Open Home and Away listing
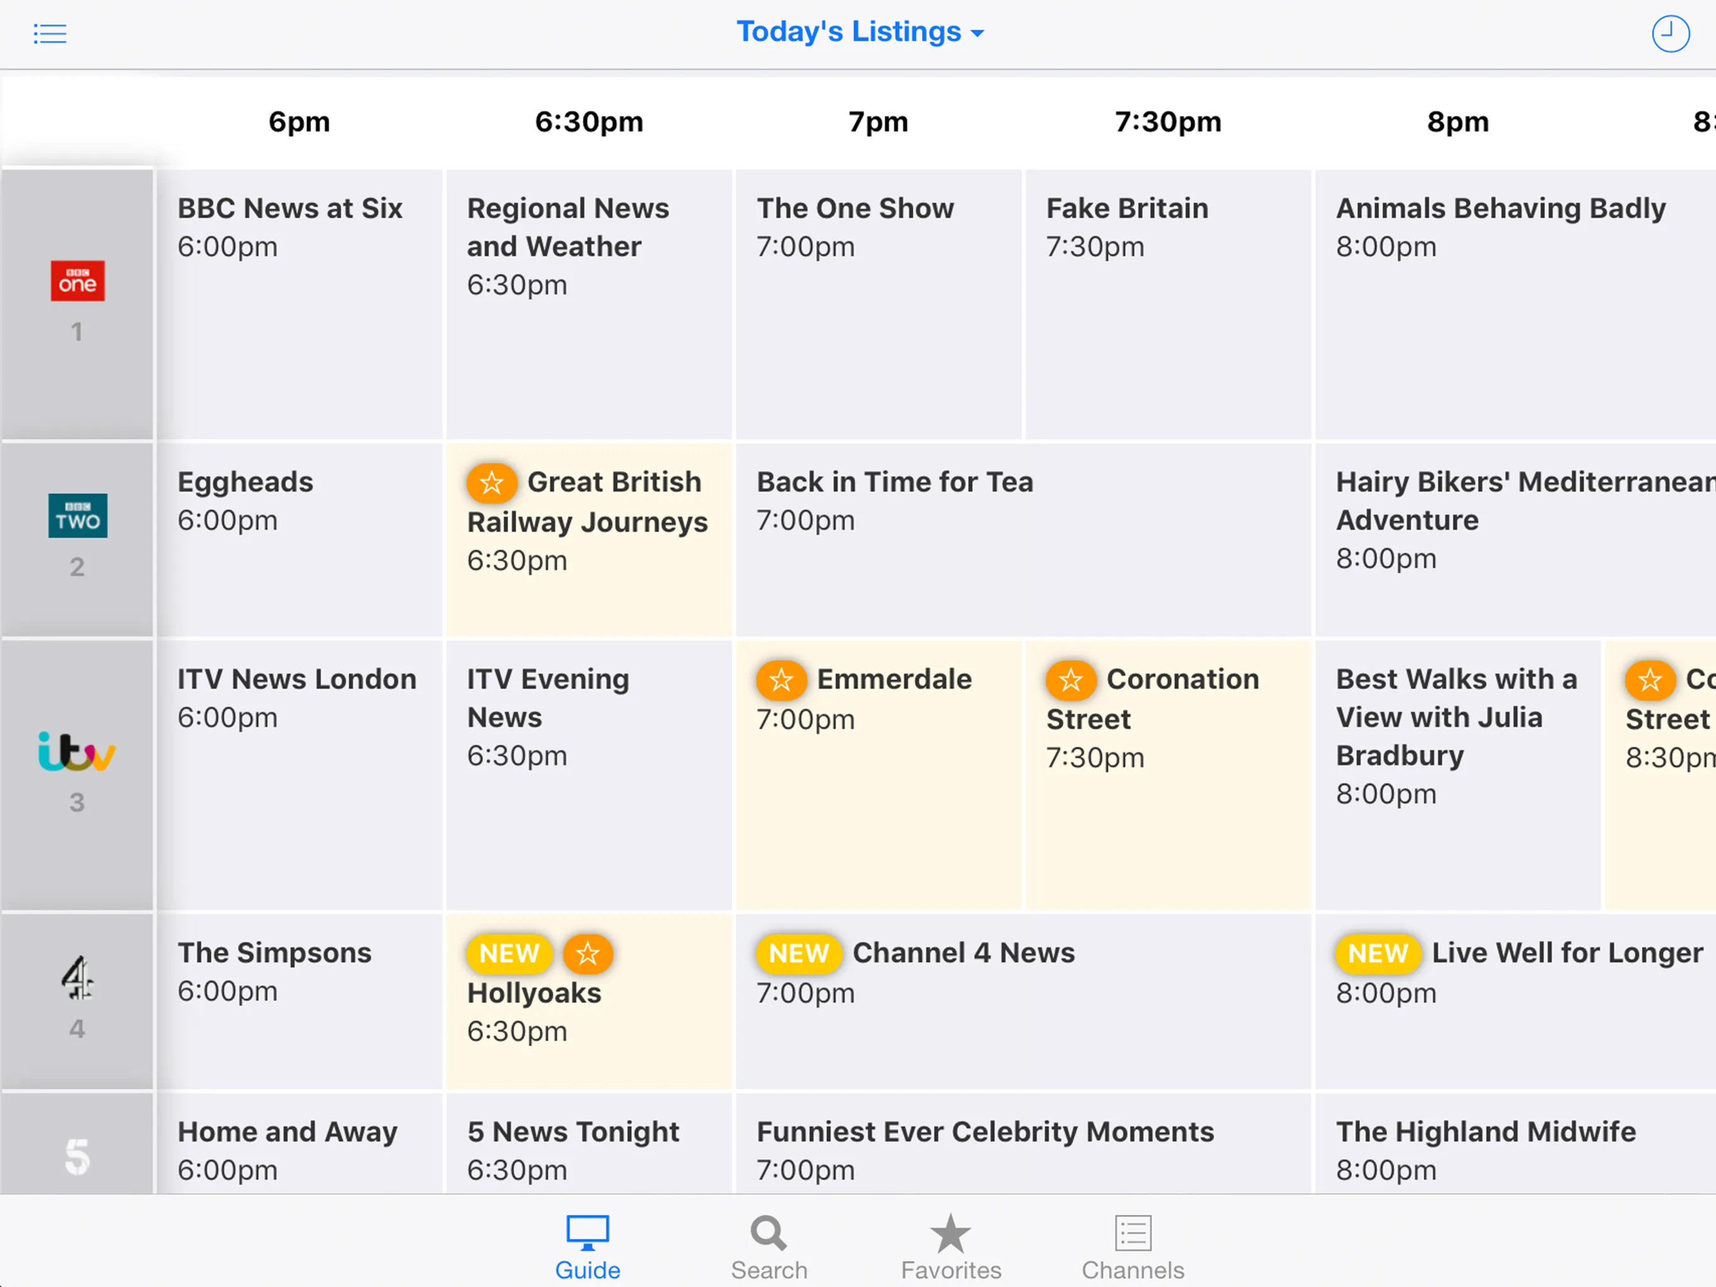 pos(300,1143)
